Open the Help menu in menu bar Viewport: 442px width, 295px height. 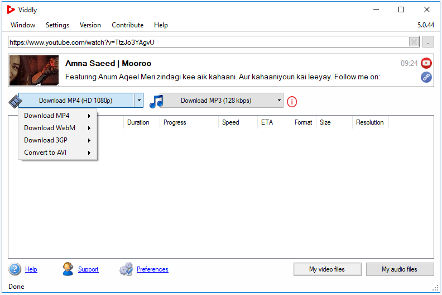pos(161,25)
